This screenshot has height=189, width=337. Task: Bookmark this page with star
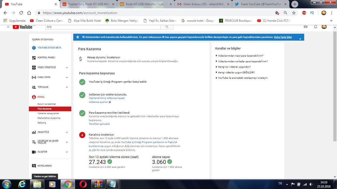pyautogui.click(x=294, y=13)
